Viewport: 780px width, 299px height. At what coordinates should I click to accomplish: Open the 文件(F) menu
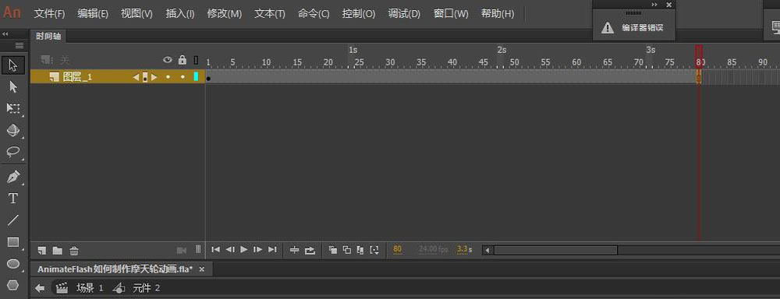pyautogui.click(x=49, y=13)
